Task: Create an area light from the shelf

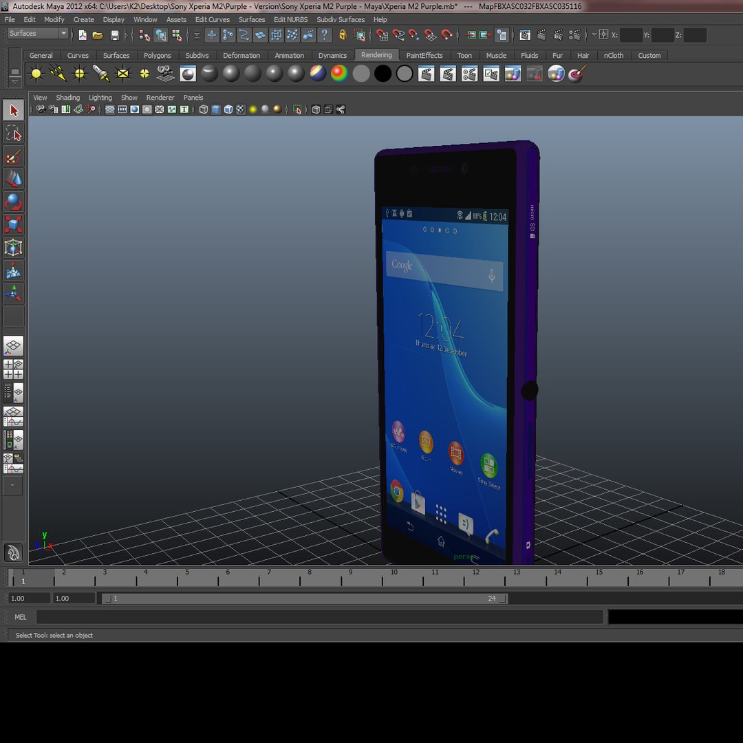Action: pos(122,74)
